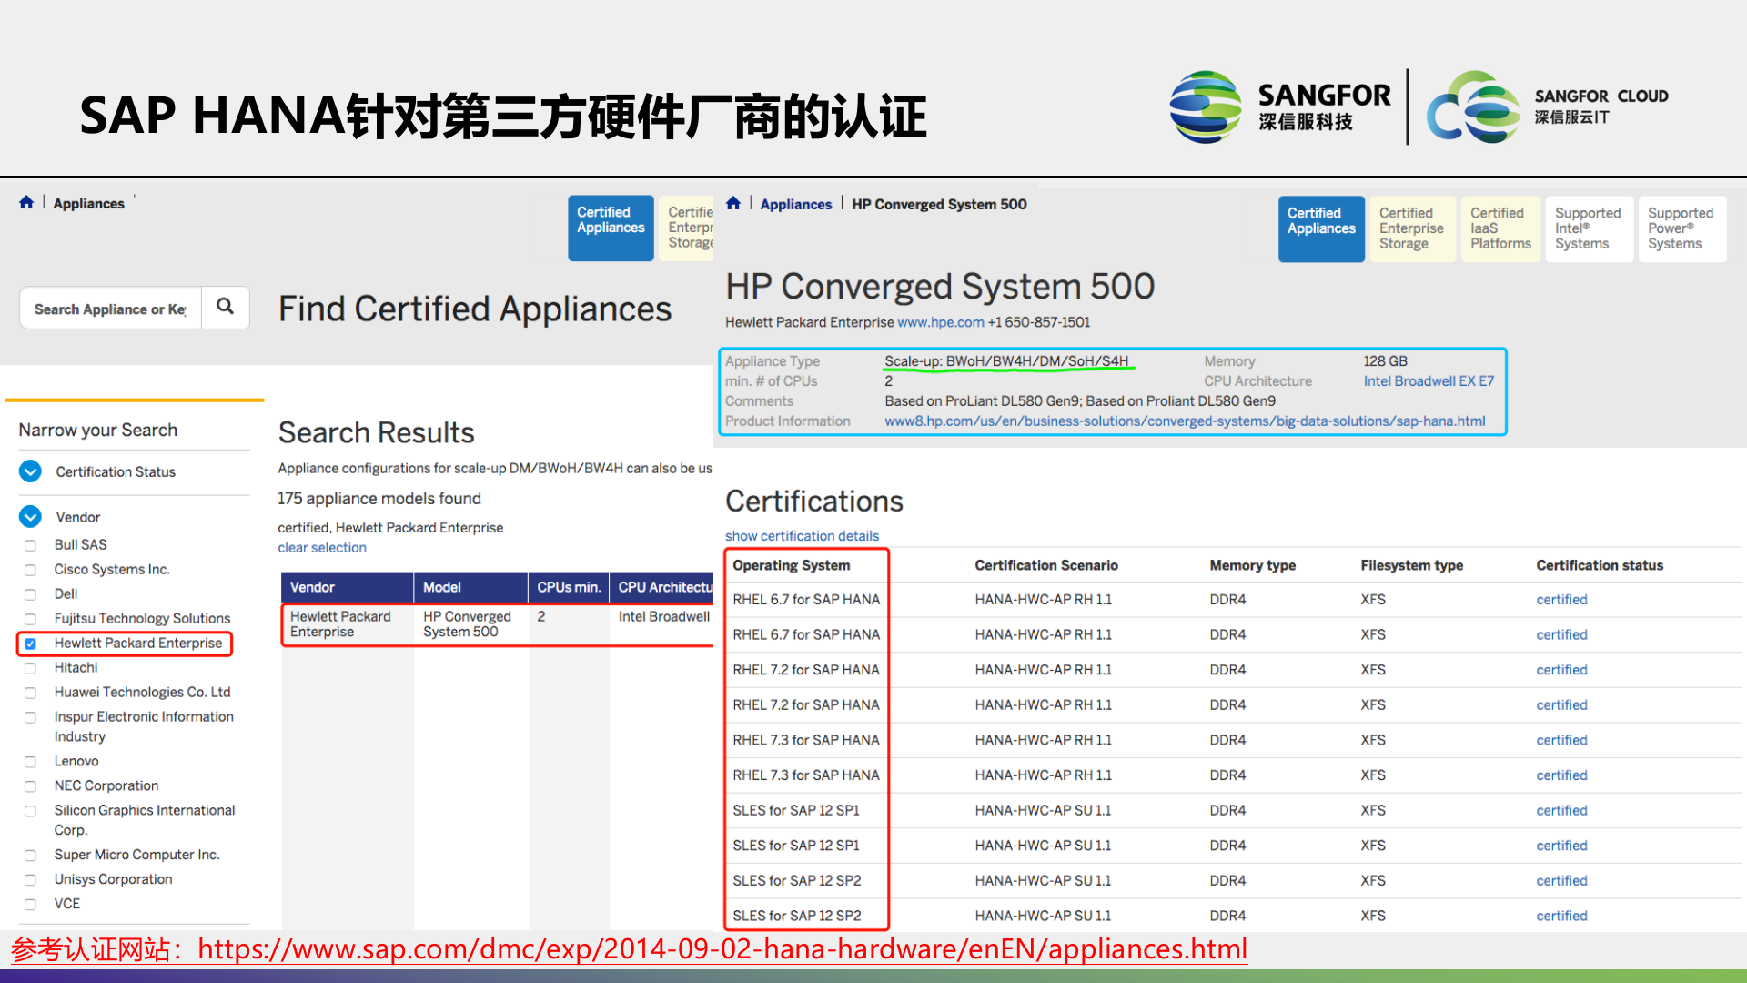Click the Search Appliance or Keyword input field
This screenshot has width=1747, height=983.
(x=109, y=308)
